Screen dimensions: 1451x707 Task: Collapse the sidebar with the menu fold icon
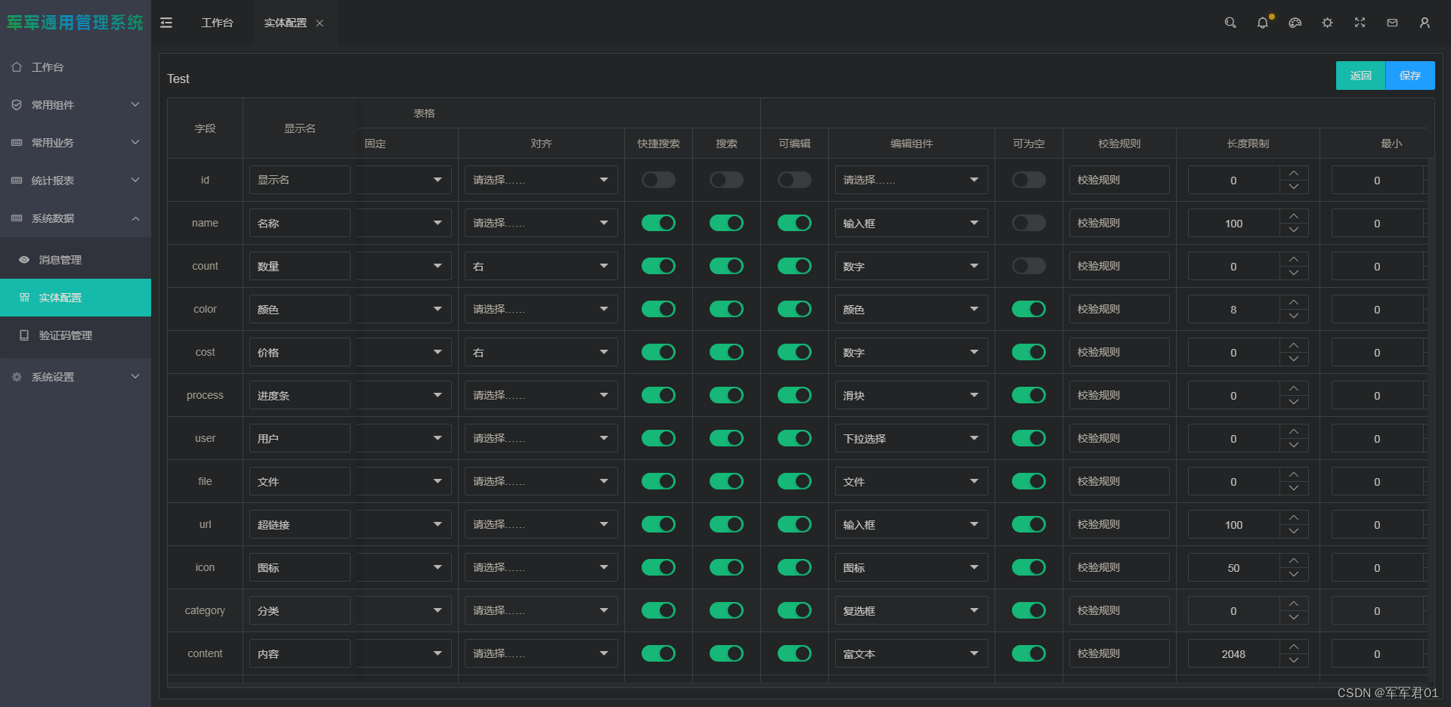pyautogui.click(x=166, y=23)
